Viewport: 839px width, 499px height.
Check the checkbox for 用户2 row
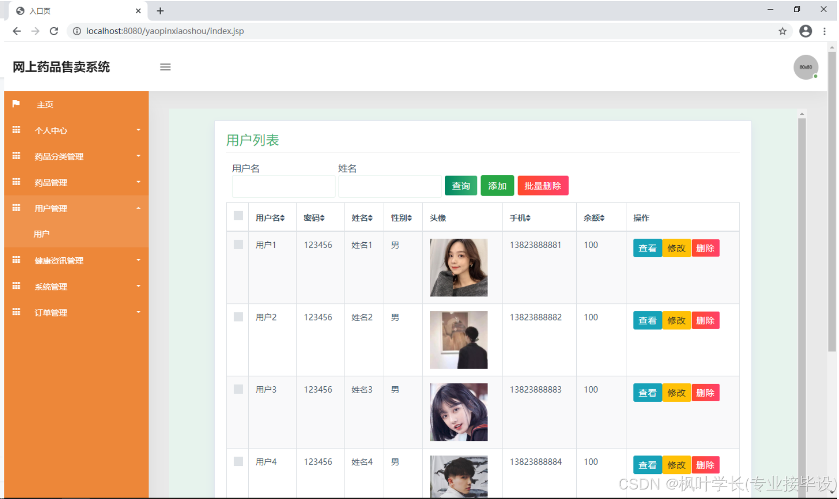(238, 316)
